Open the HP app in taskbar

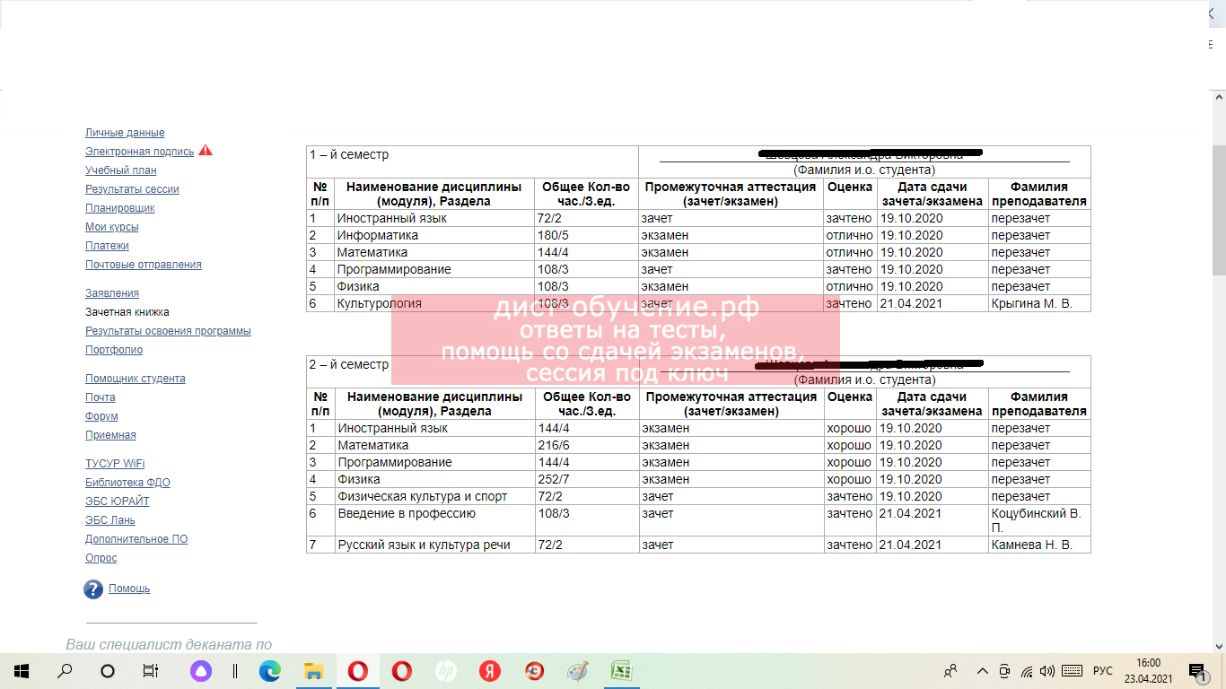(x=445, y=671)
